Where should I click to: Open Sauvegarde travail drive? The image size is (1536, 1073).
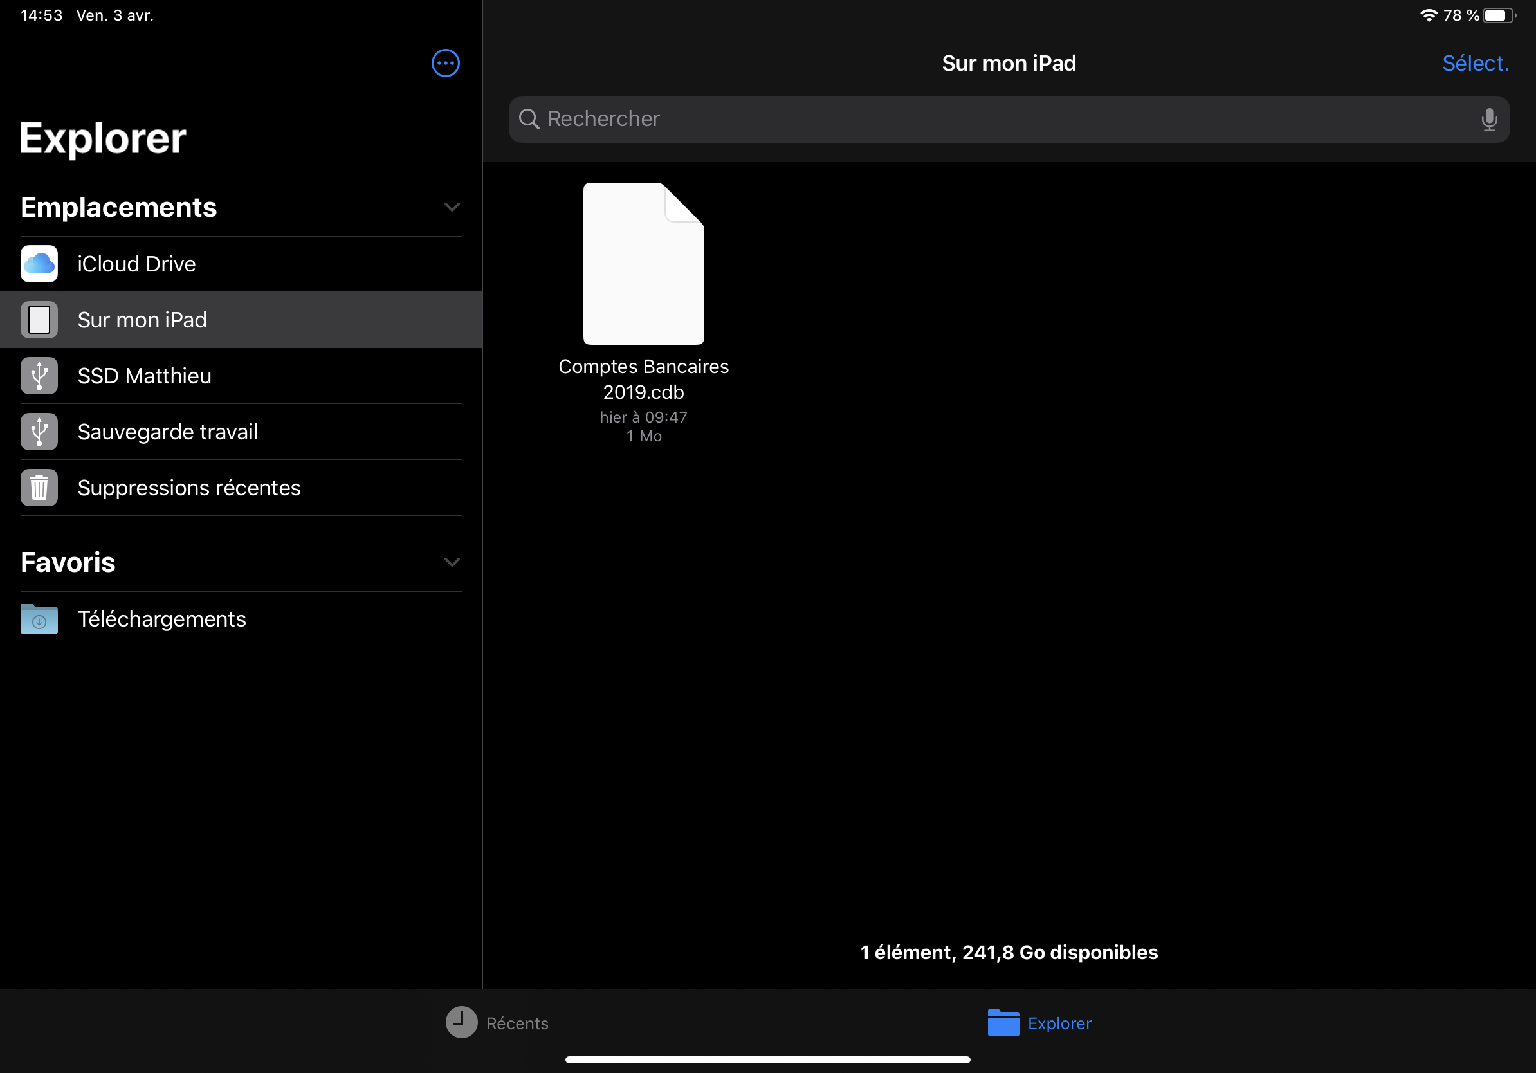tap(241, 432)
